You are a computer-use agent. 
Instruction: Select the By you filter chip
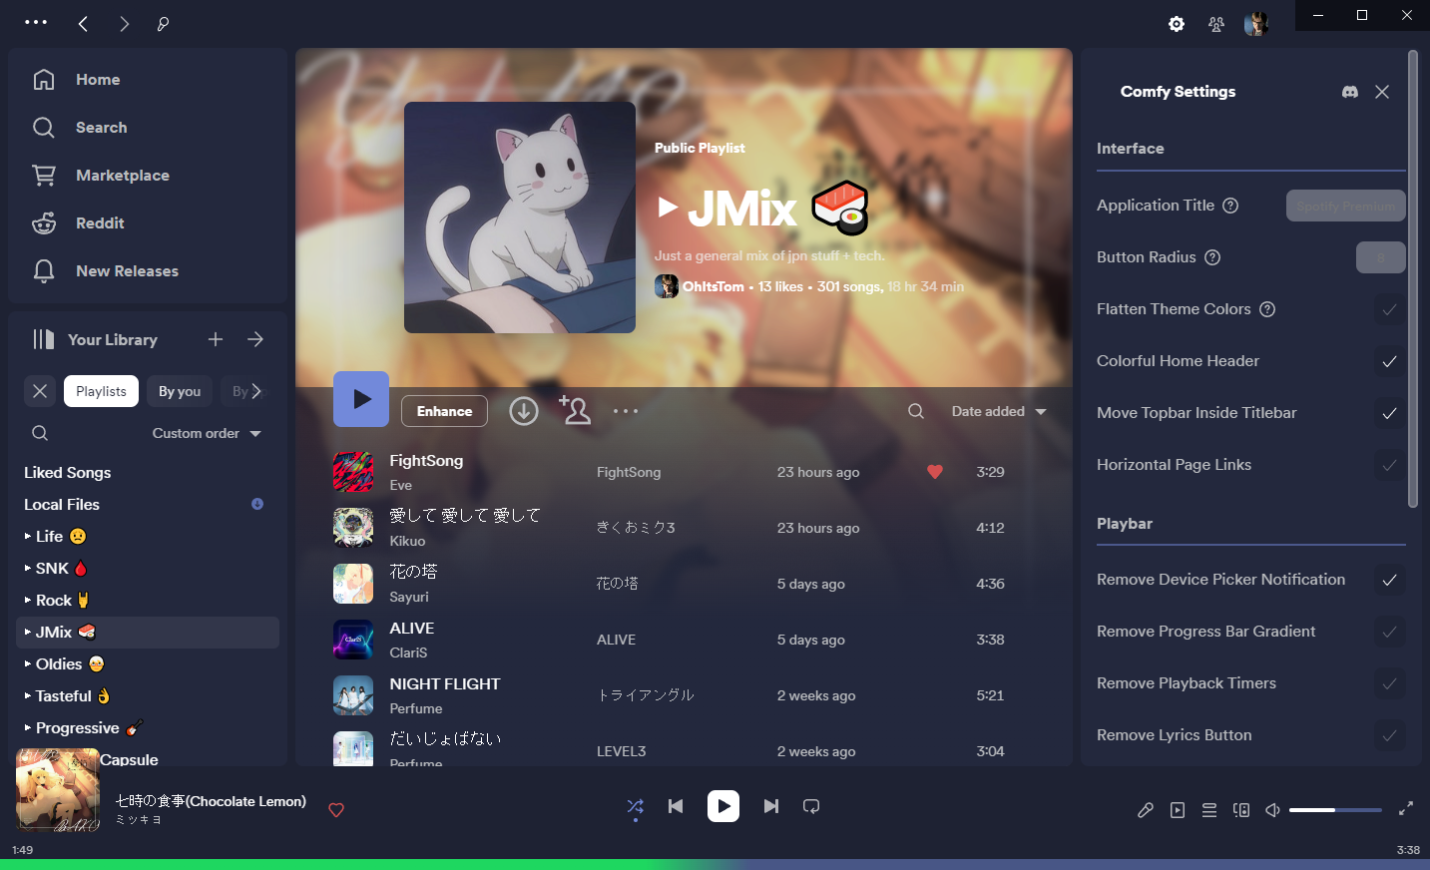(x=180, y=391)
